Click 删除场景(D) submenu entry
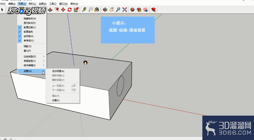 [63, 80]
